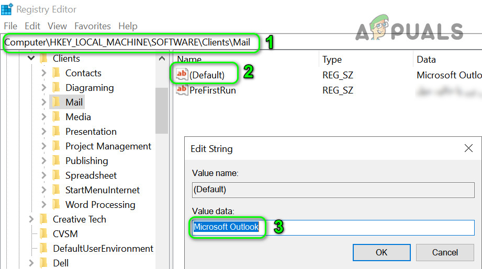The width and height of the screenshot is (482, 269).
Task: Expand the StartMenuInternet key arrow
Action: pos(44,190)
